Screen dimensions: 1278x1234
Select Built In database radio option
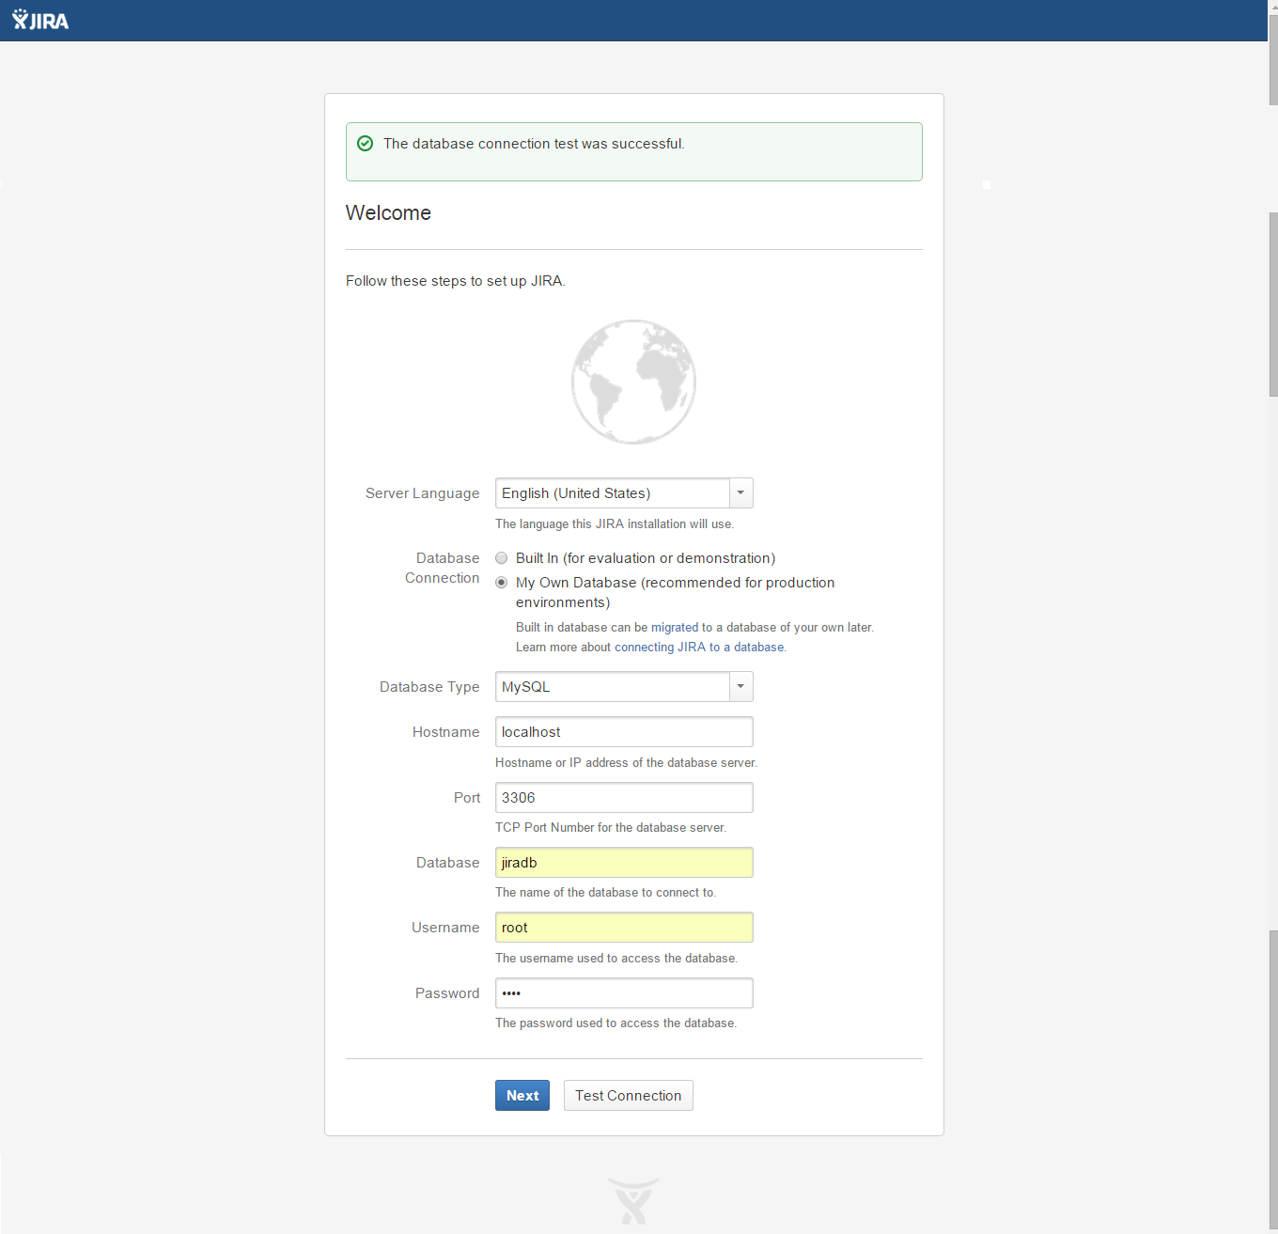point(502,558)
